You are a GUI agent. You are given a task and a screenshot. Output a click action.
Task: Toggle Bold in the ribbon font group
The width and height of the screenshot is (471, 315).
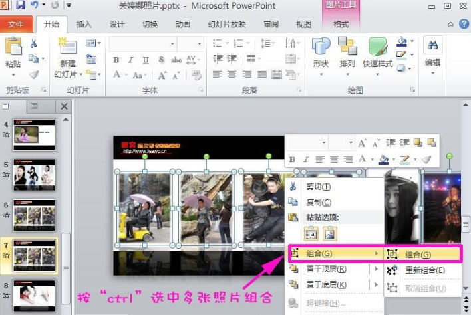116,60
